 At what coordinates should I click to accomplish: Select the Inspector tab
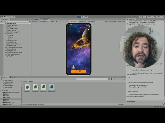click(x=131, y=19)
